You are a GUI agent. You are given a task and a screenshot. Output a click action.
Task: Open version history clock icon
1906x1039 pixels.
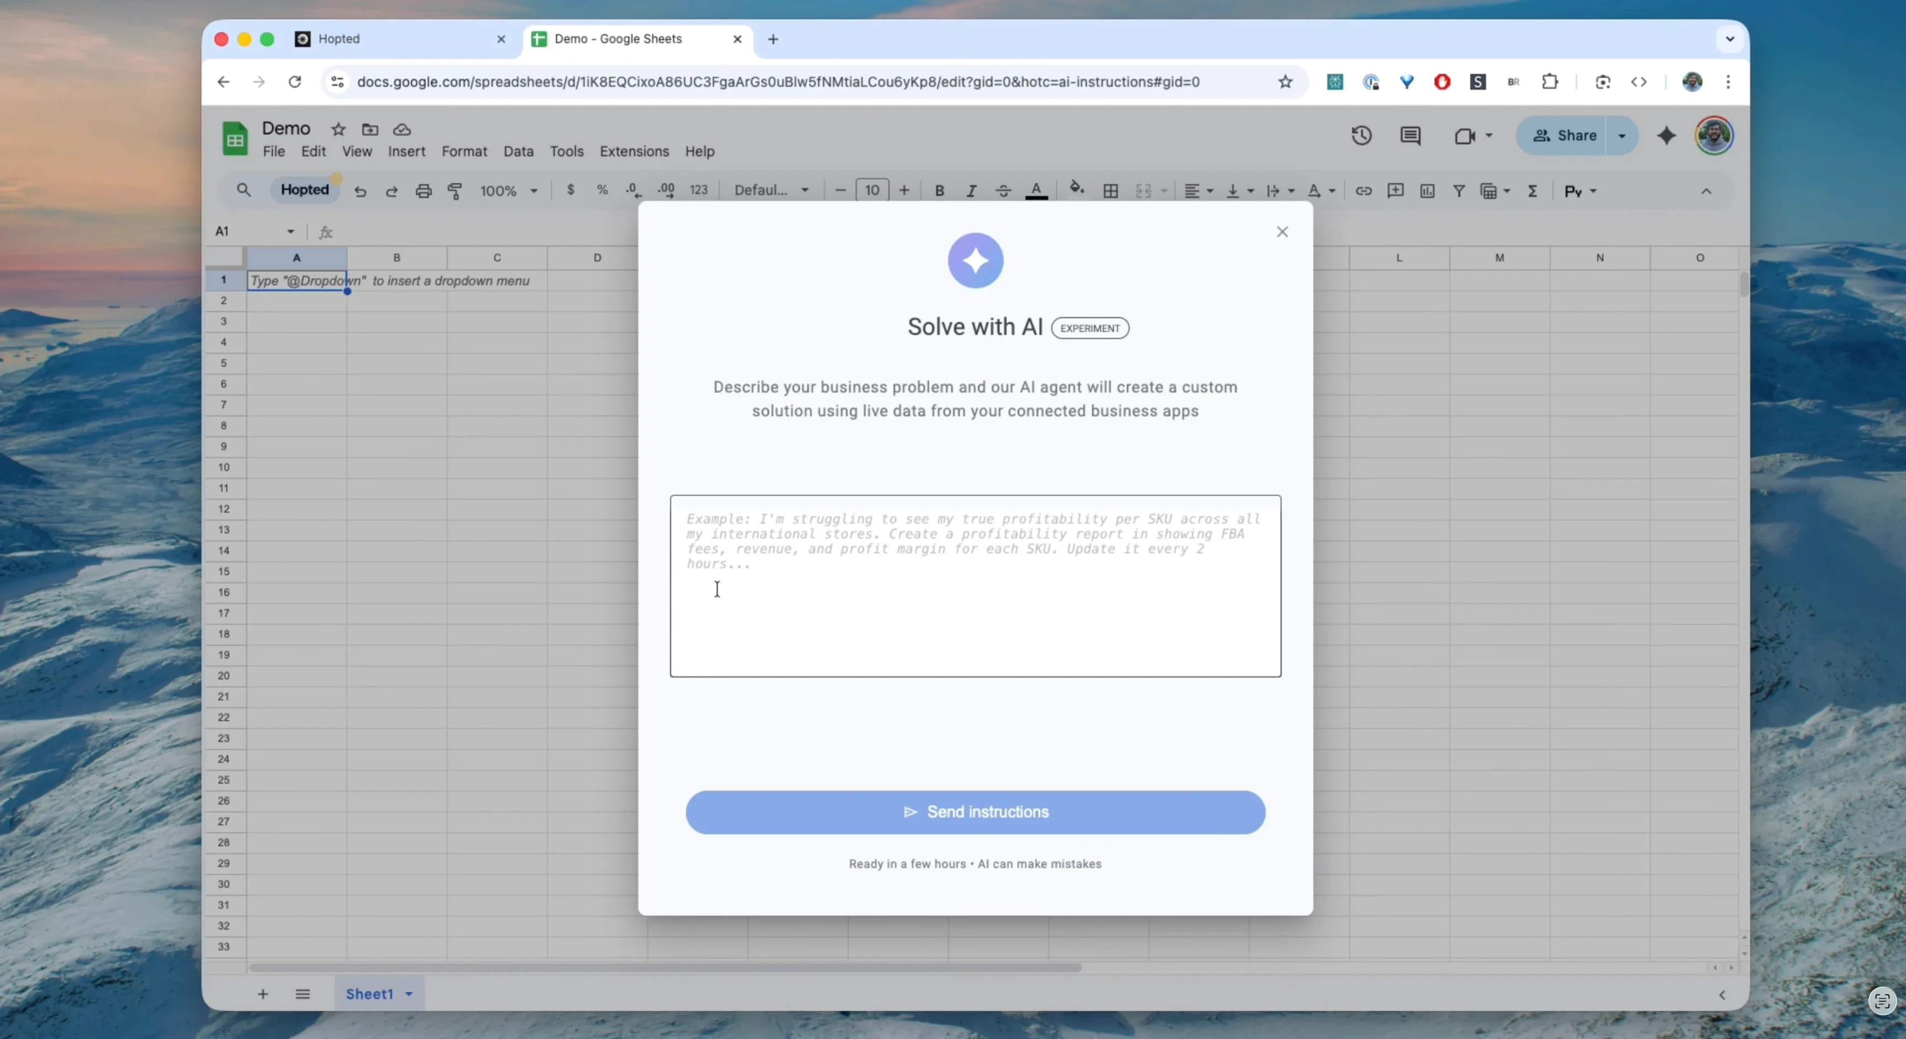1362,136
